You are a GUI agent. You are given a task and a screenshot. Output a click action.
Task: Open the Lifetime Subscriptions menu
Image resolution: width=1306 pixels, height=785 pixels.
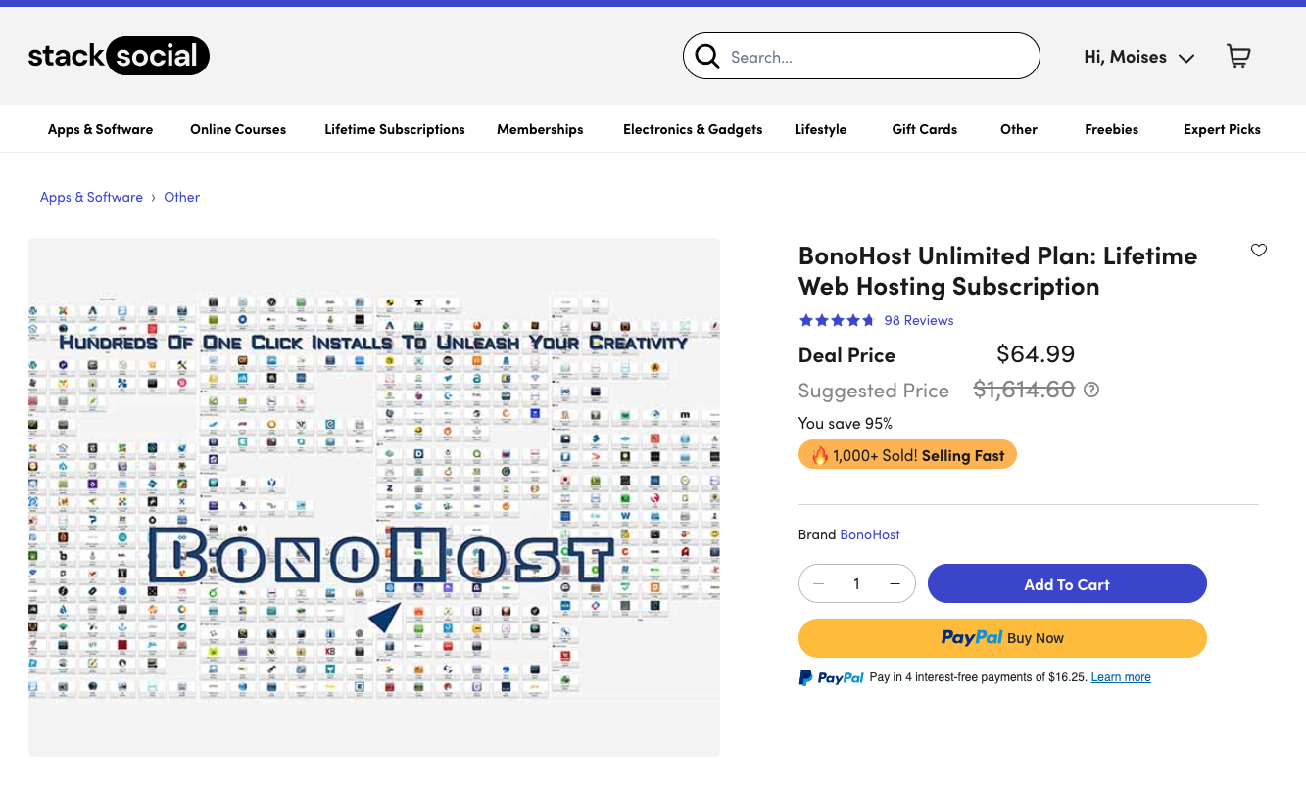click(395, 129)
